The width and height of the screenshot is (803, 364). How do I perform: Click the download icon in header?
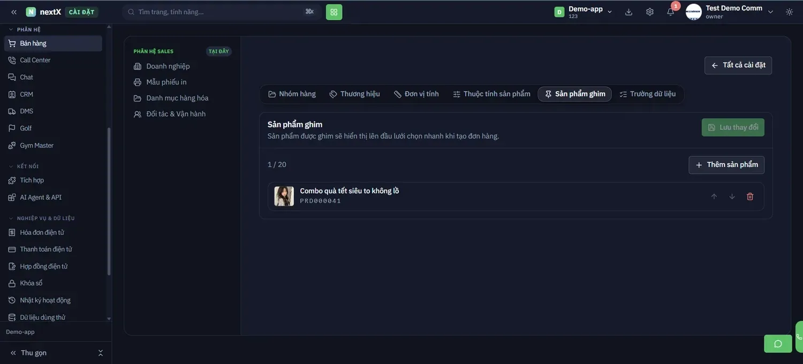point(629,12)
